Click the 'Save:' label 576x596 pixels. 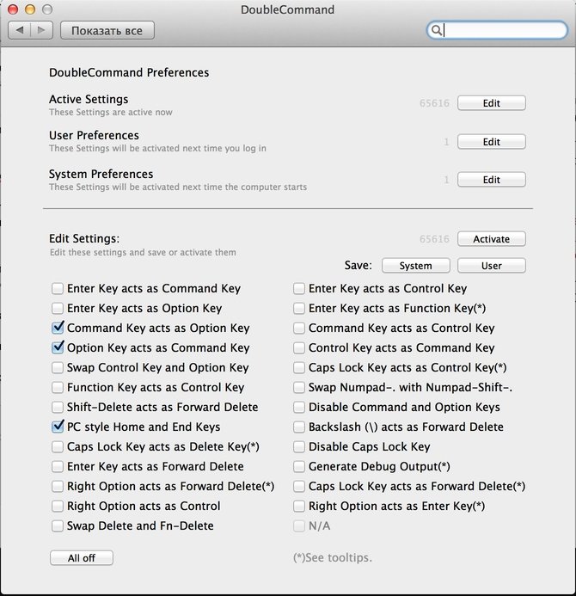358,265
